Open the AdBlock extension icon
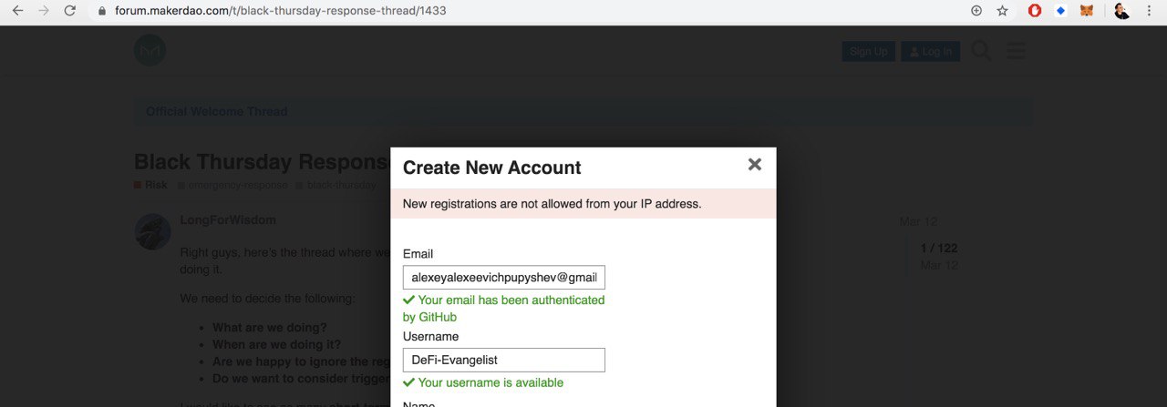1167x407 pixels. [1035, 11]
